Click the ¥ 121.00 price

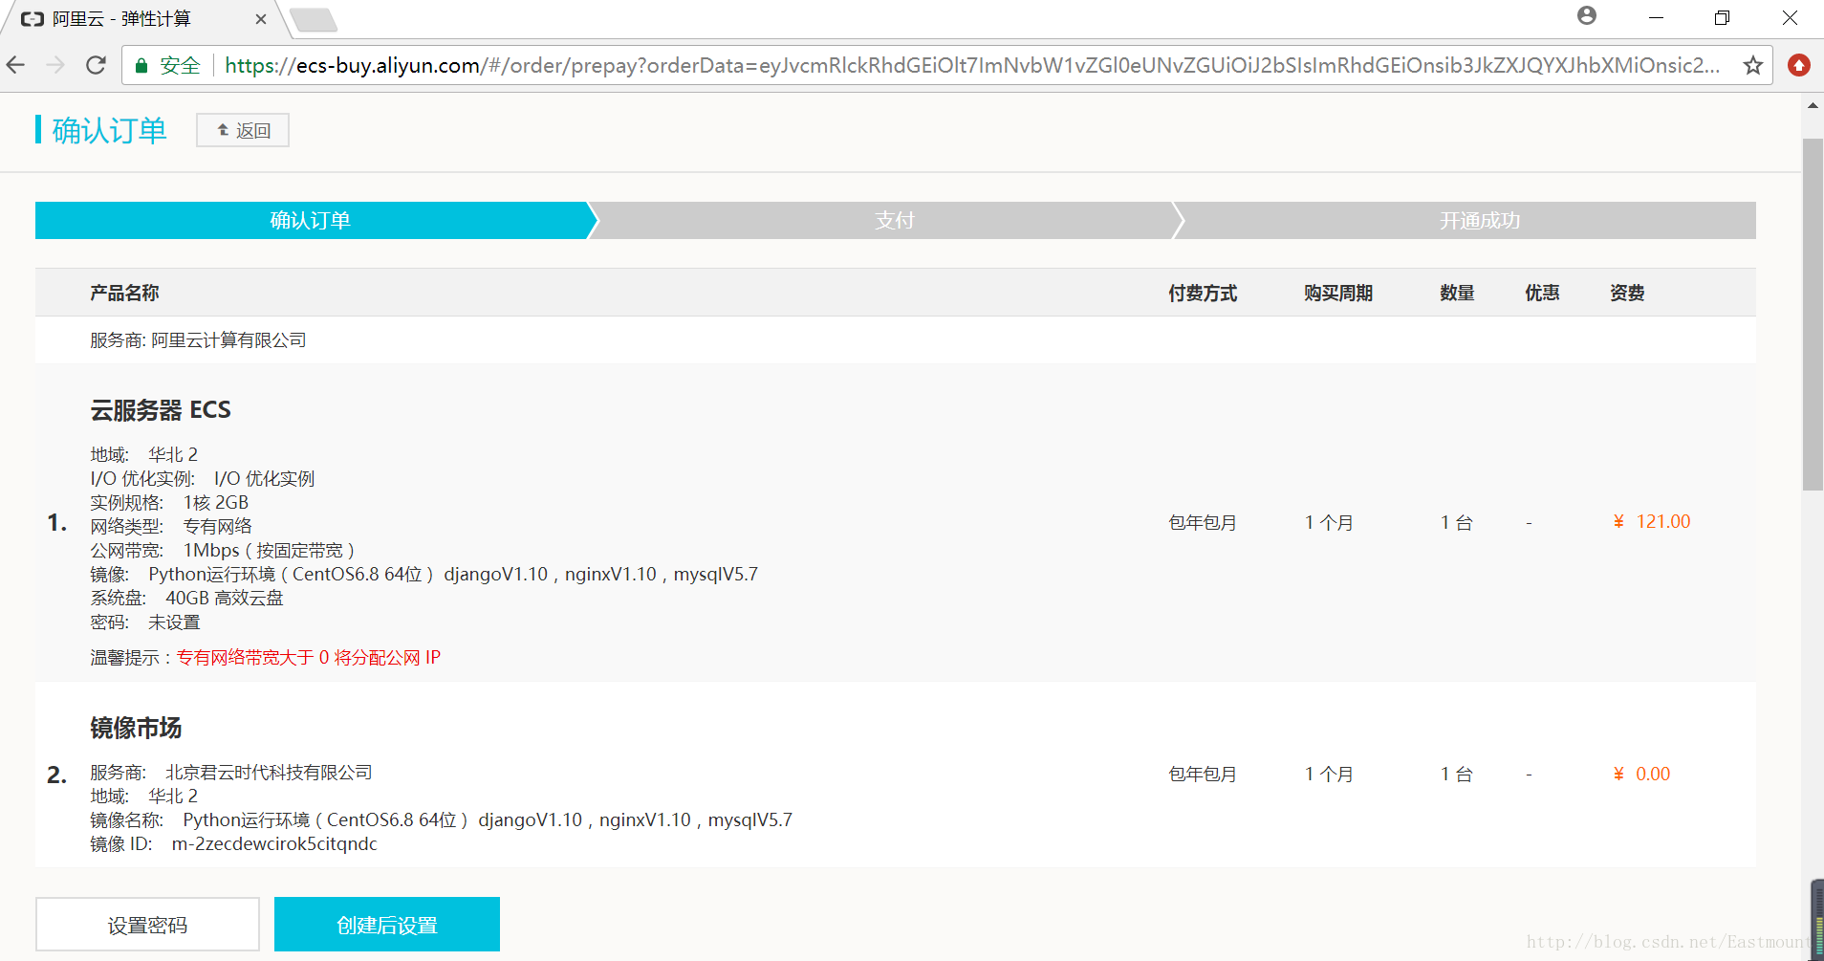pyautogui.click(x=1652, y=521)
